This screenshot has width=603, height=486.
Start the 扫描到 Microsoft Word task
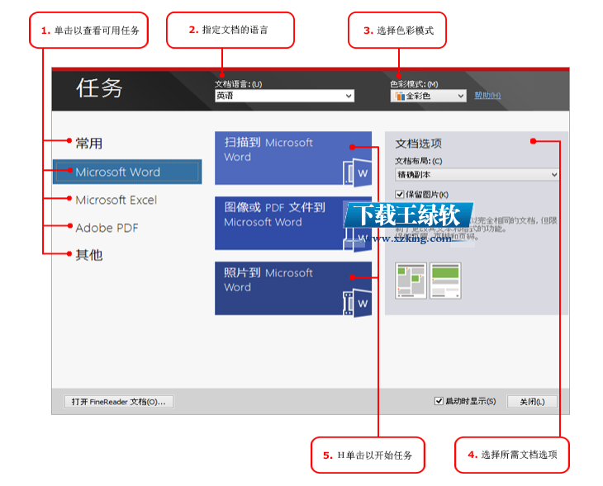click(x=293, y=158)
